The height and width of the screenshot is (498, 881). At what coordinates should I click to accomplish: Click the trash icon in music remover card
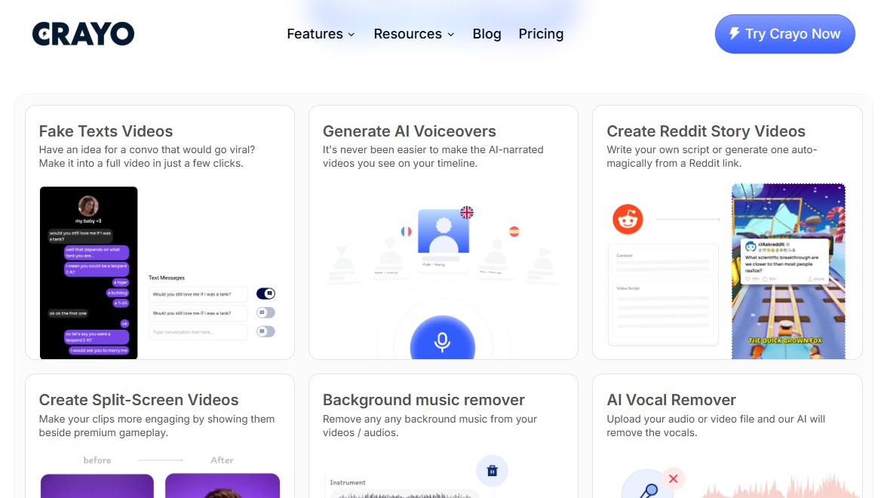point(493,470)
